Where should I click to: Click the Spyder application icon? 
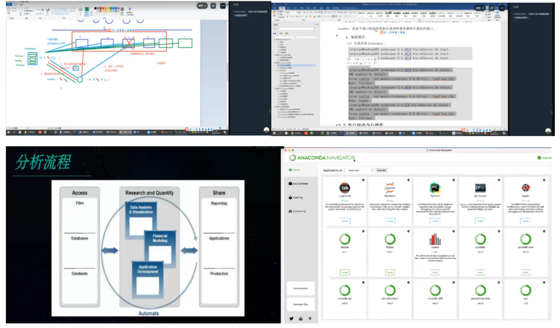tap(526, 187)
